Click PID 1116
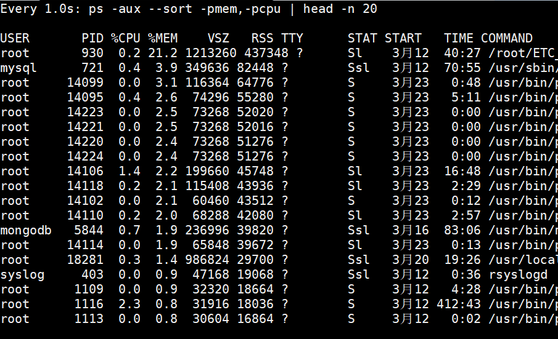 pos(89,304)
